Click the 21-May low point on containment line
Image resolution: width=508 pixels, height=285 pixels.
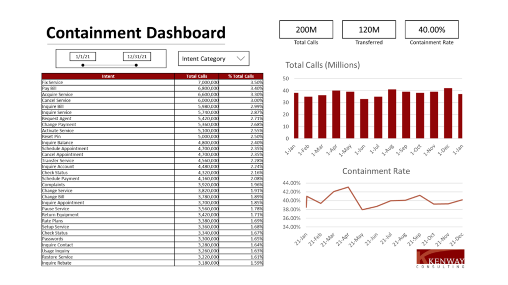[x=362, y=209]
